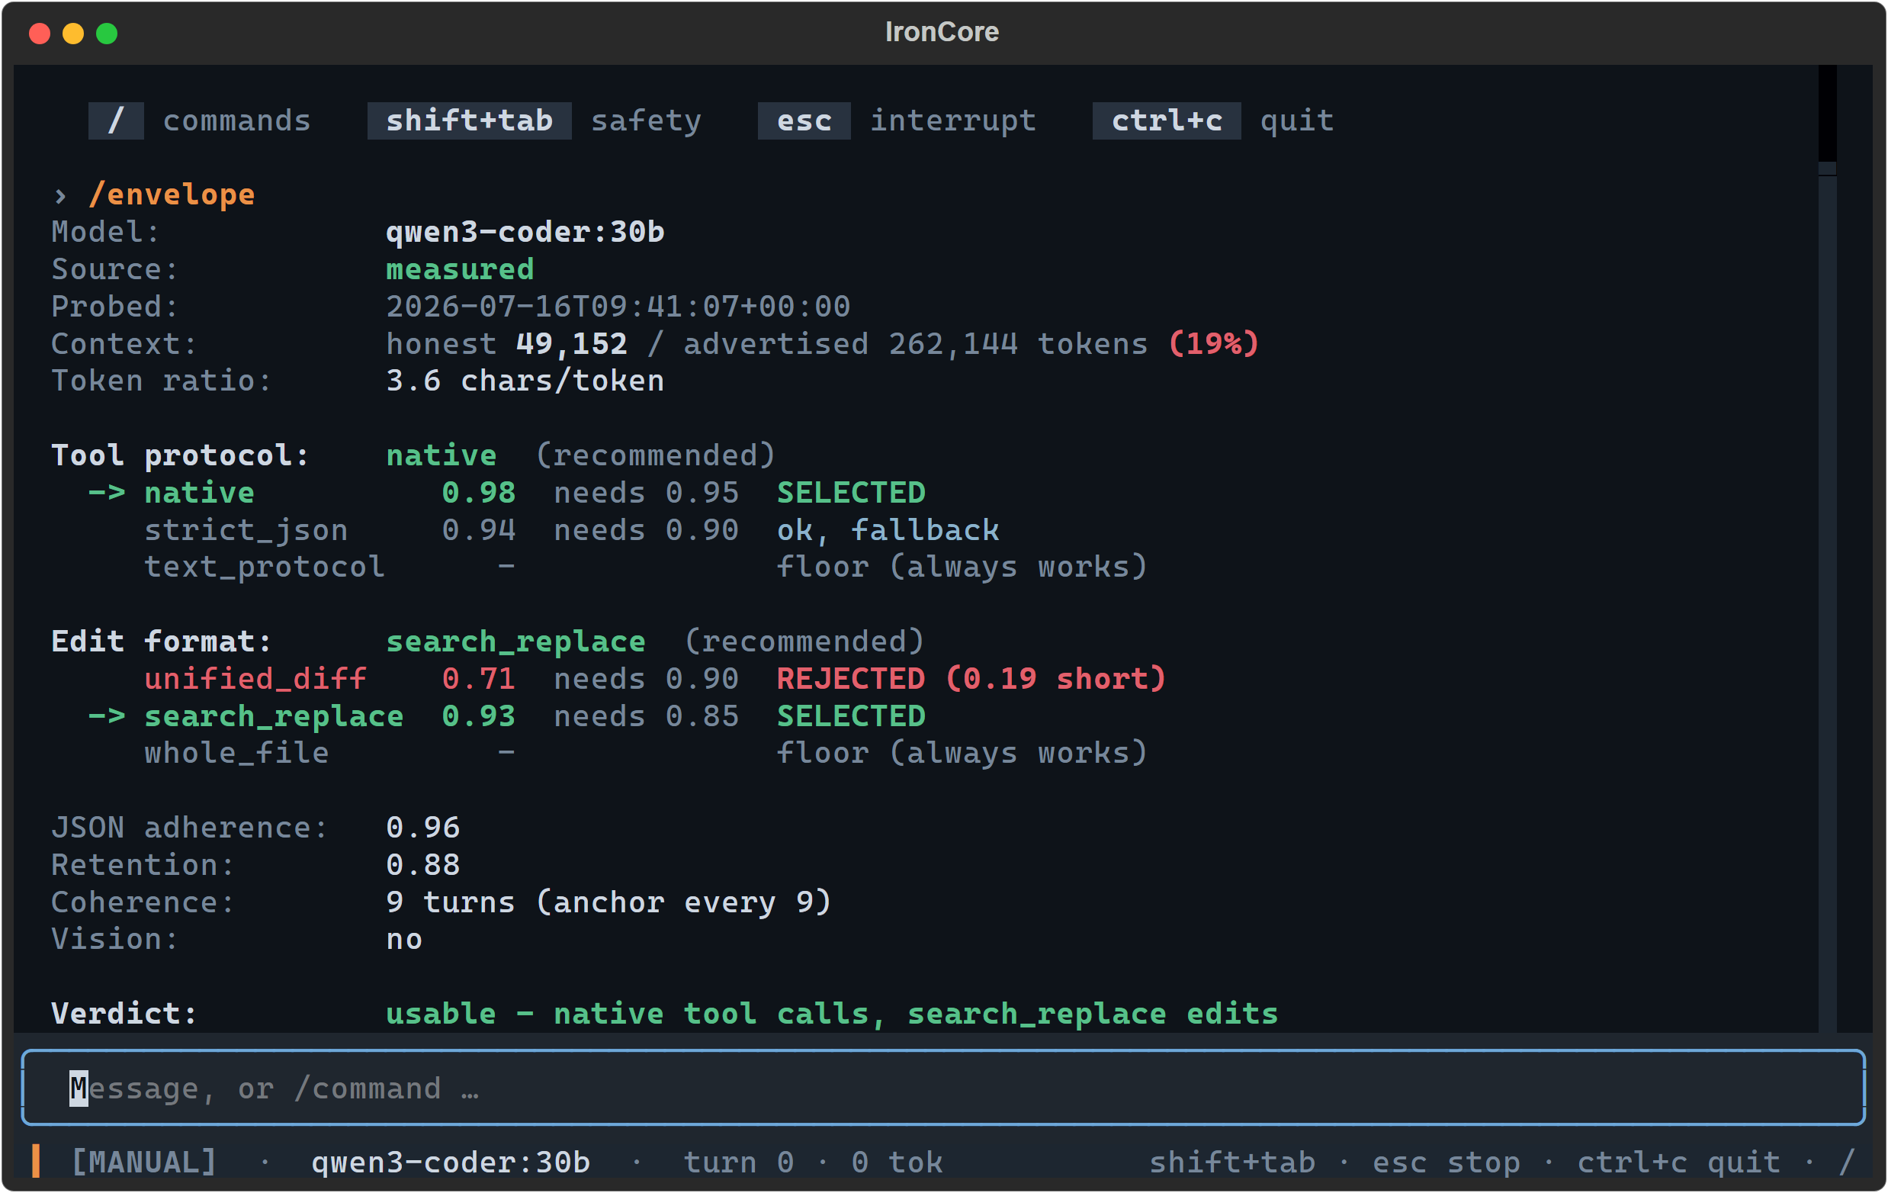The image size is (1888, 1193).
Task: Click "esc stop" hint in status bar
Action: (1447, 1162)
